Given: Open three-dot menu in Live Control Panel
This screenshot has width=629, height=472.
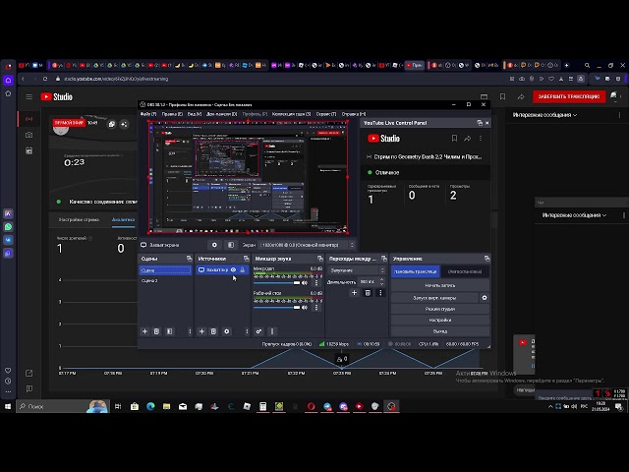Looking at the screenshot, I should click(x=481, y=139).
